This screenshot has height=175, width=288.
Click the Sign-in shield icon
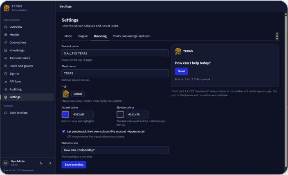(x=6, y=74)
